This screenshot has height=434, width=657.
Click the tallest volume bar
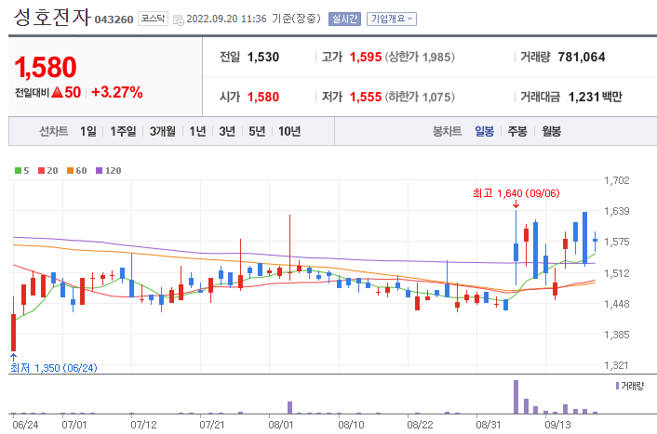[516, 397]
